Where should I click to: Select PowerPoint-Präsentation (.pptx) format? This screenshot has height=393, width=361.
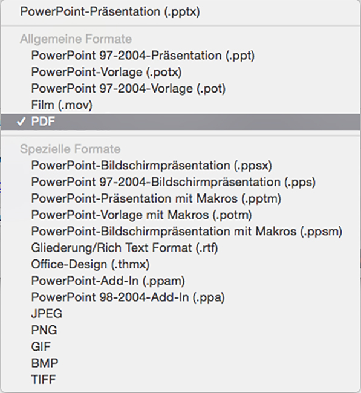(x=180, y=11)
